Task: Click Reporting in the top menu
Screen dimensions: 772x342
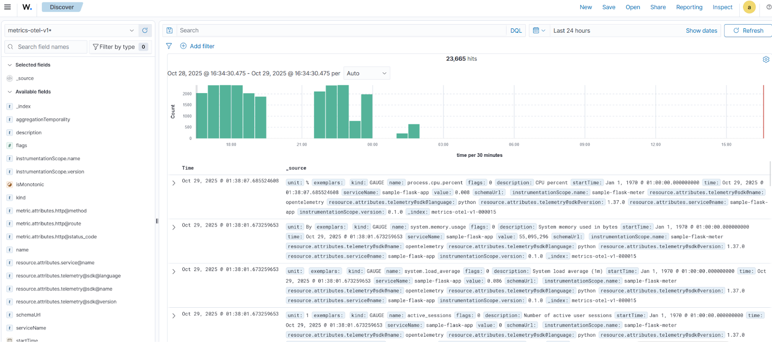Action: point(689,7)
